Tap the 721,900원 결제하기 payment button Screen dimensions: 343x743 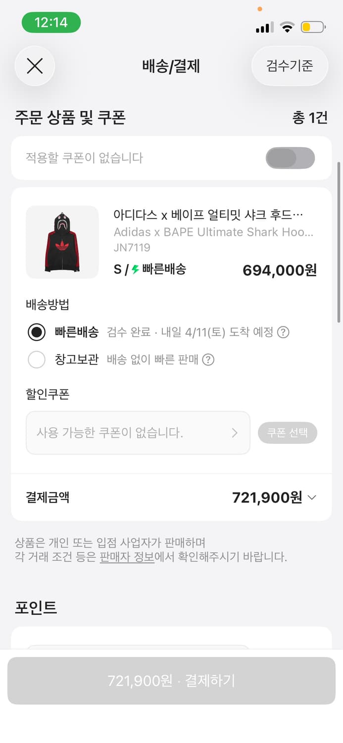171,681
